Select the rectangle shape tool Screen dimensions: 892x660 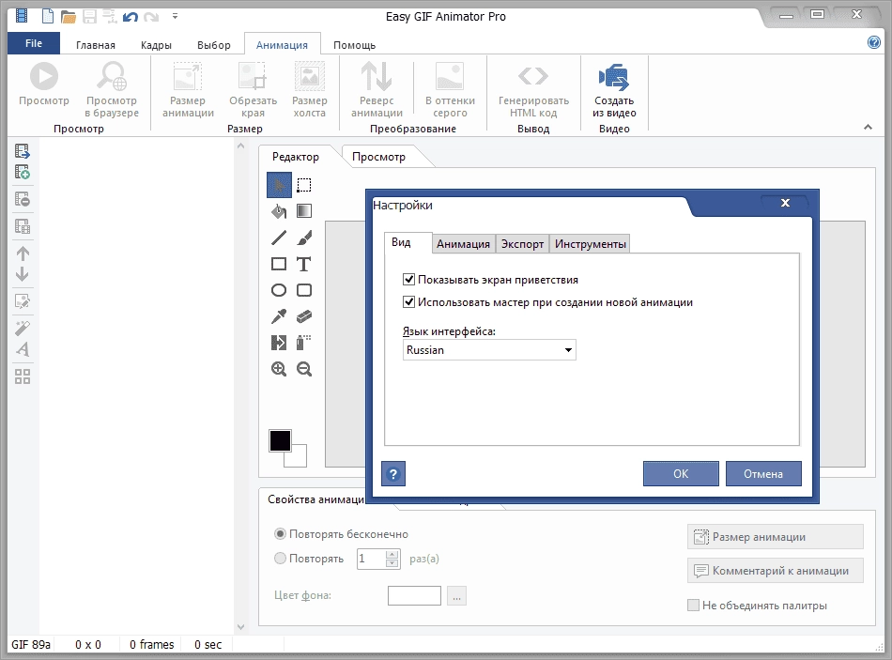click(279, 264)
